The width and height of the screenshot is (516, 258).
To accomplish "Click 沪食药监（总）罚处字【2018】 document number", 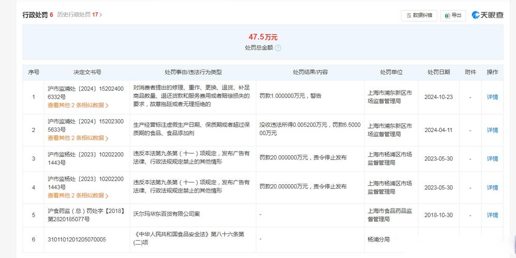I will point(86,215).
